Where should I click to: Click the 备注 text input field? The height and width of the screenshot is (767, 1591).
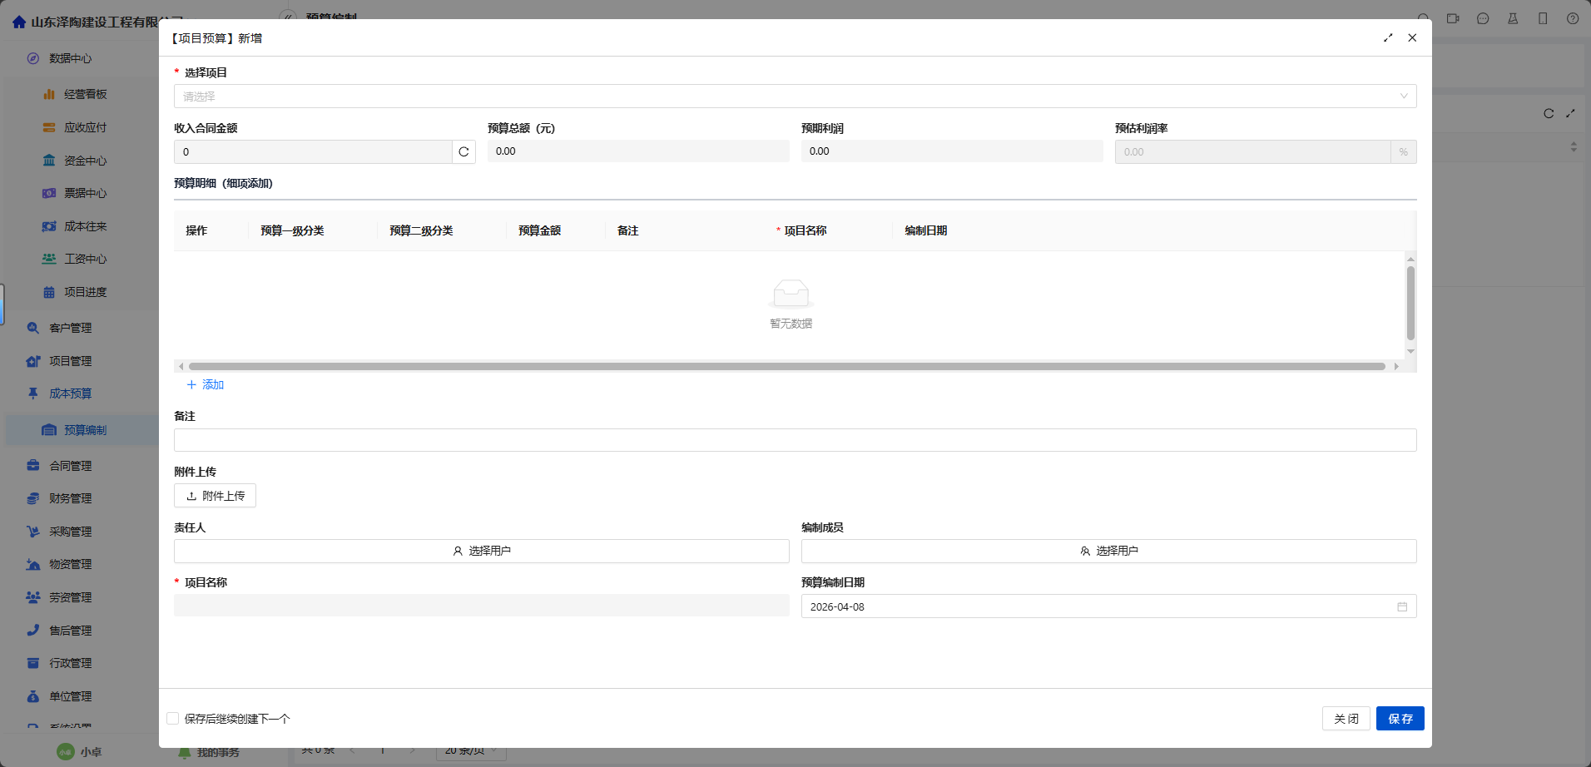[x=795, y=440]
